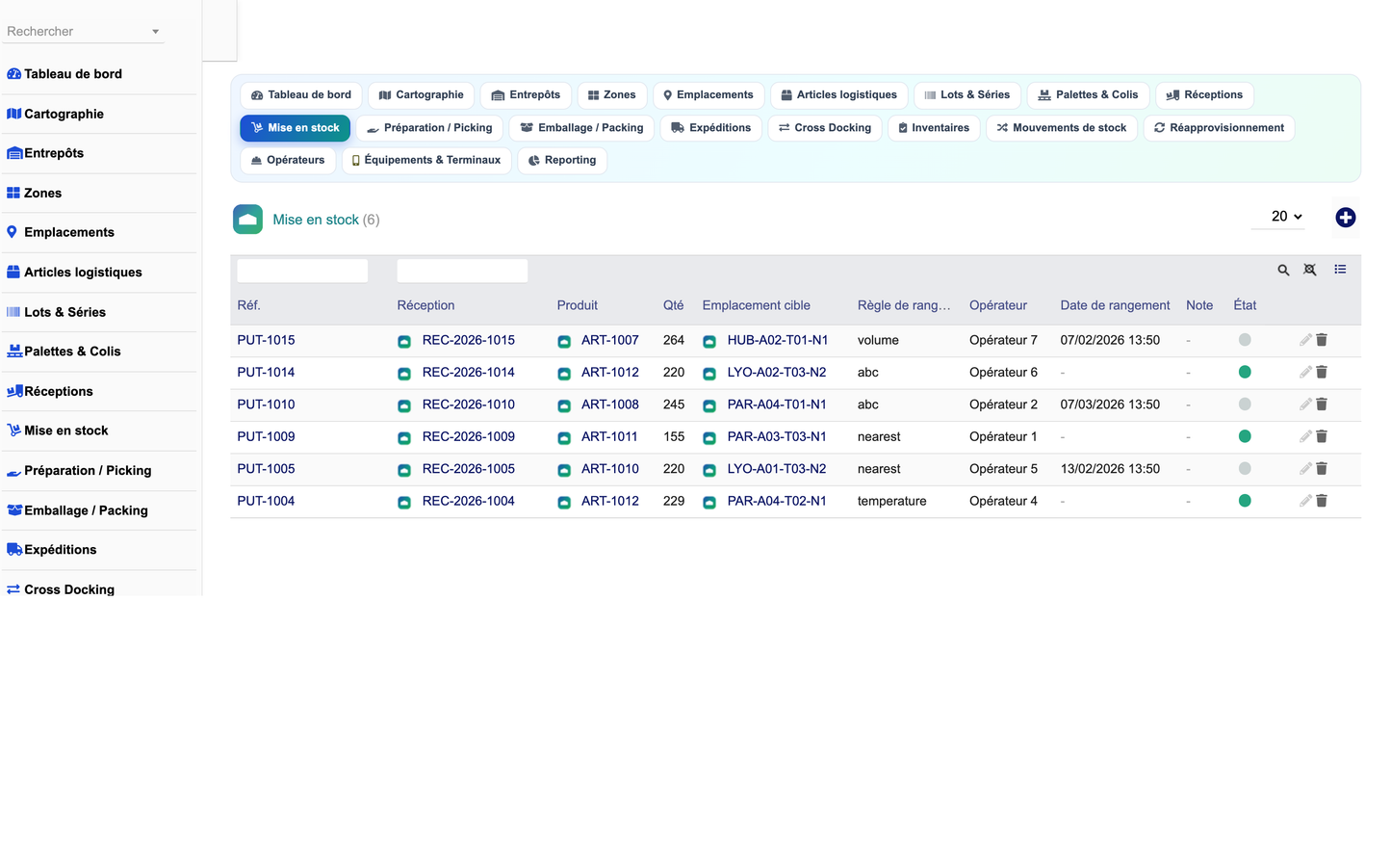Toggle the grey status dot of PUT-1015
This screenshot has width=1391, height=861.
[1245, 340]
